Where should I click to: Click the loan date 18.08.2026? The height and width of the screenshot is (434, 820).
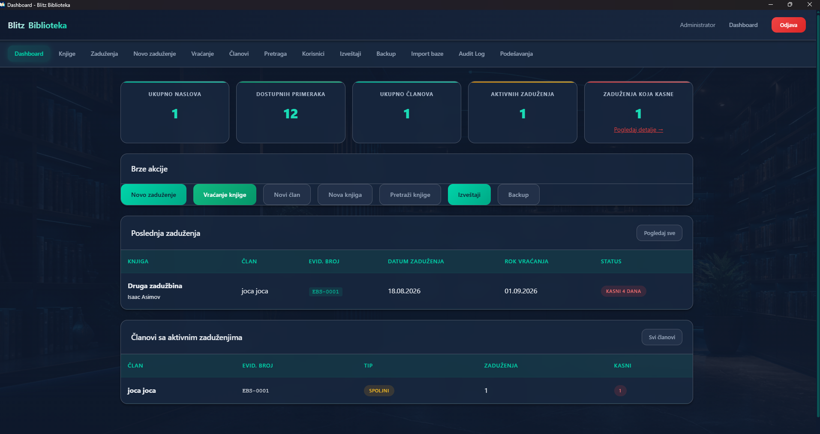(404, 291)
